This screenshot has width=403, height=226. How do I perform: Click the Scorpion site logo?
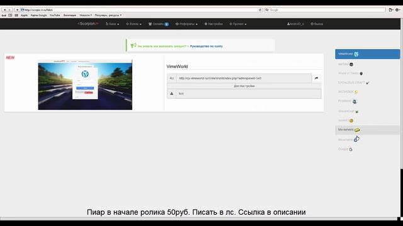click(88, 24)
